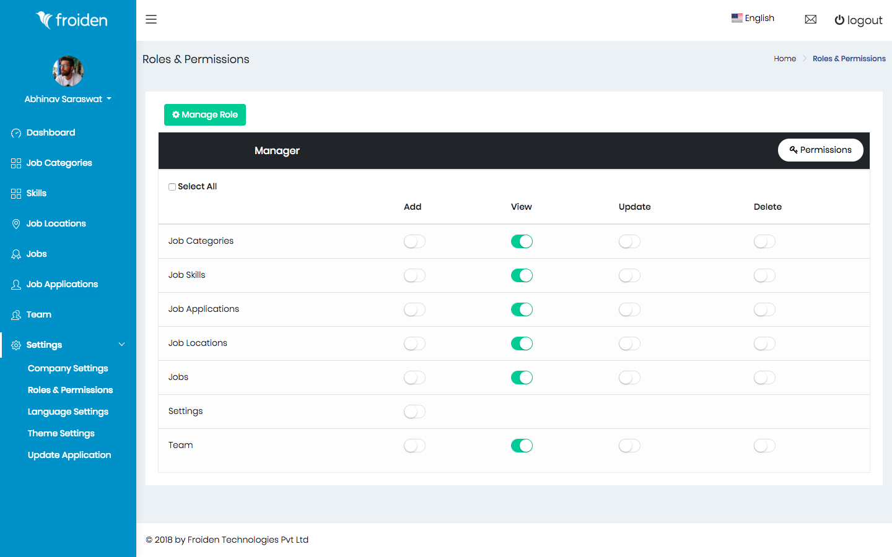Click the Jobs icon in sidebar
The image size is (892, 557).
[x=16, y=254]
